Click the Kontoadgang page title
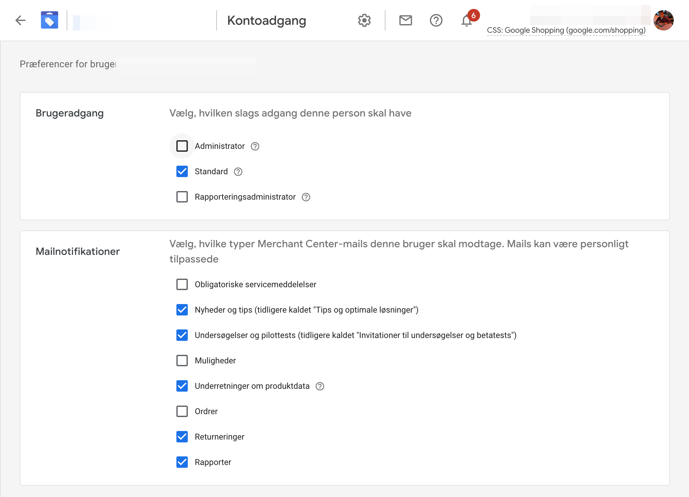689x497 pixels. 267,21
